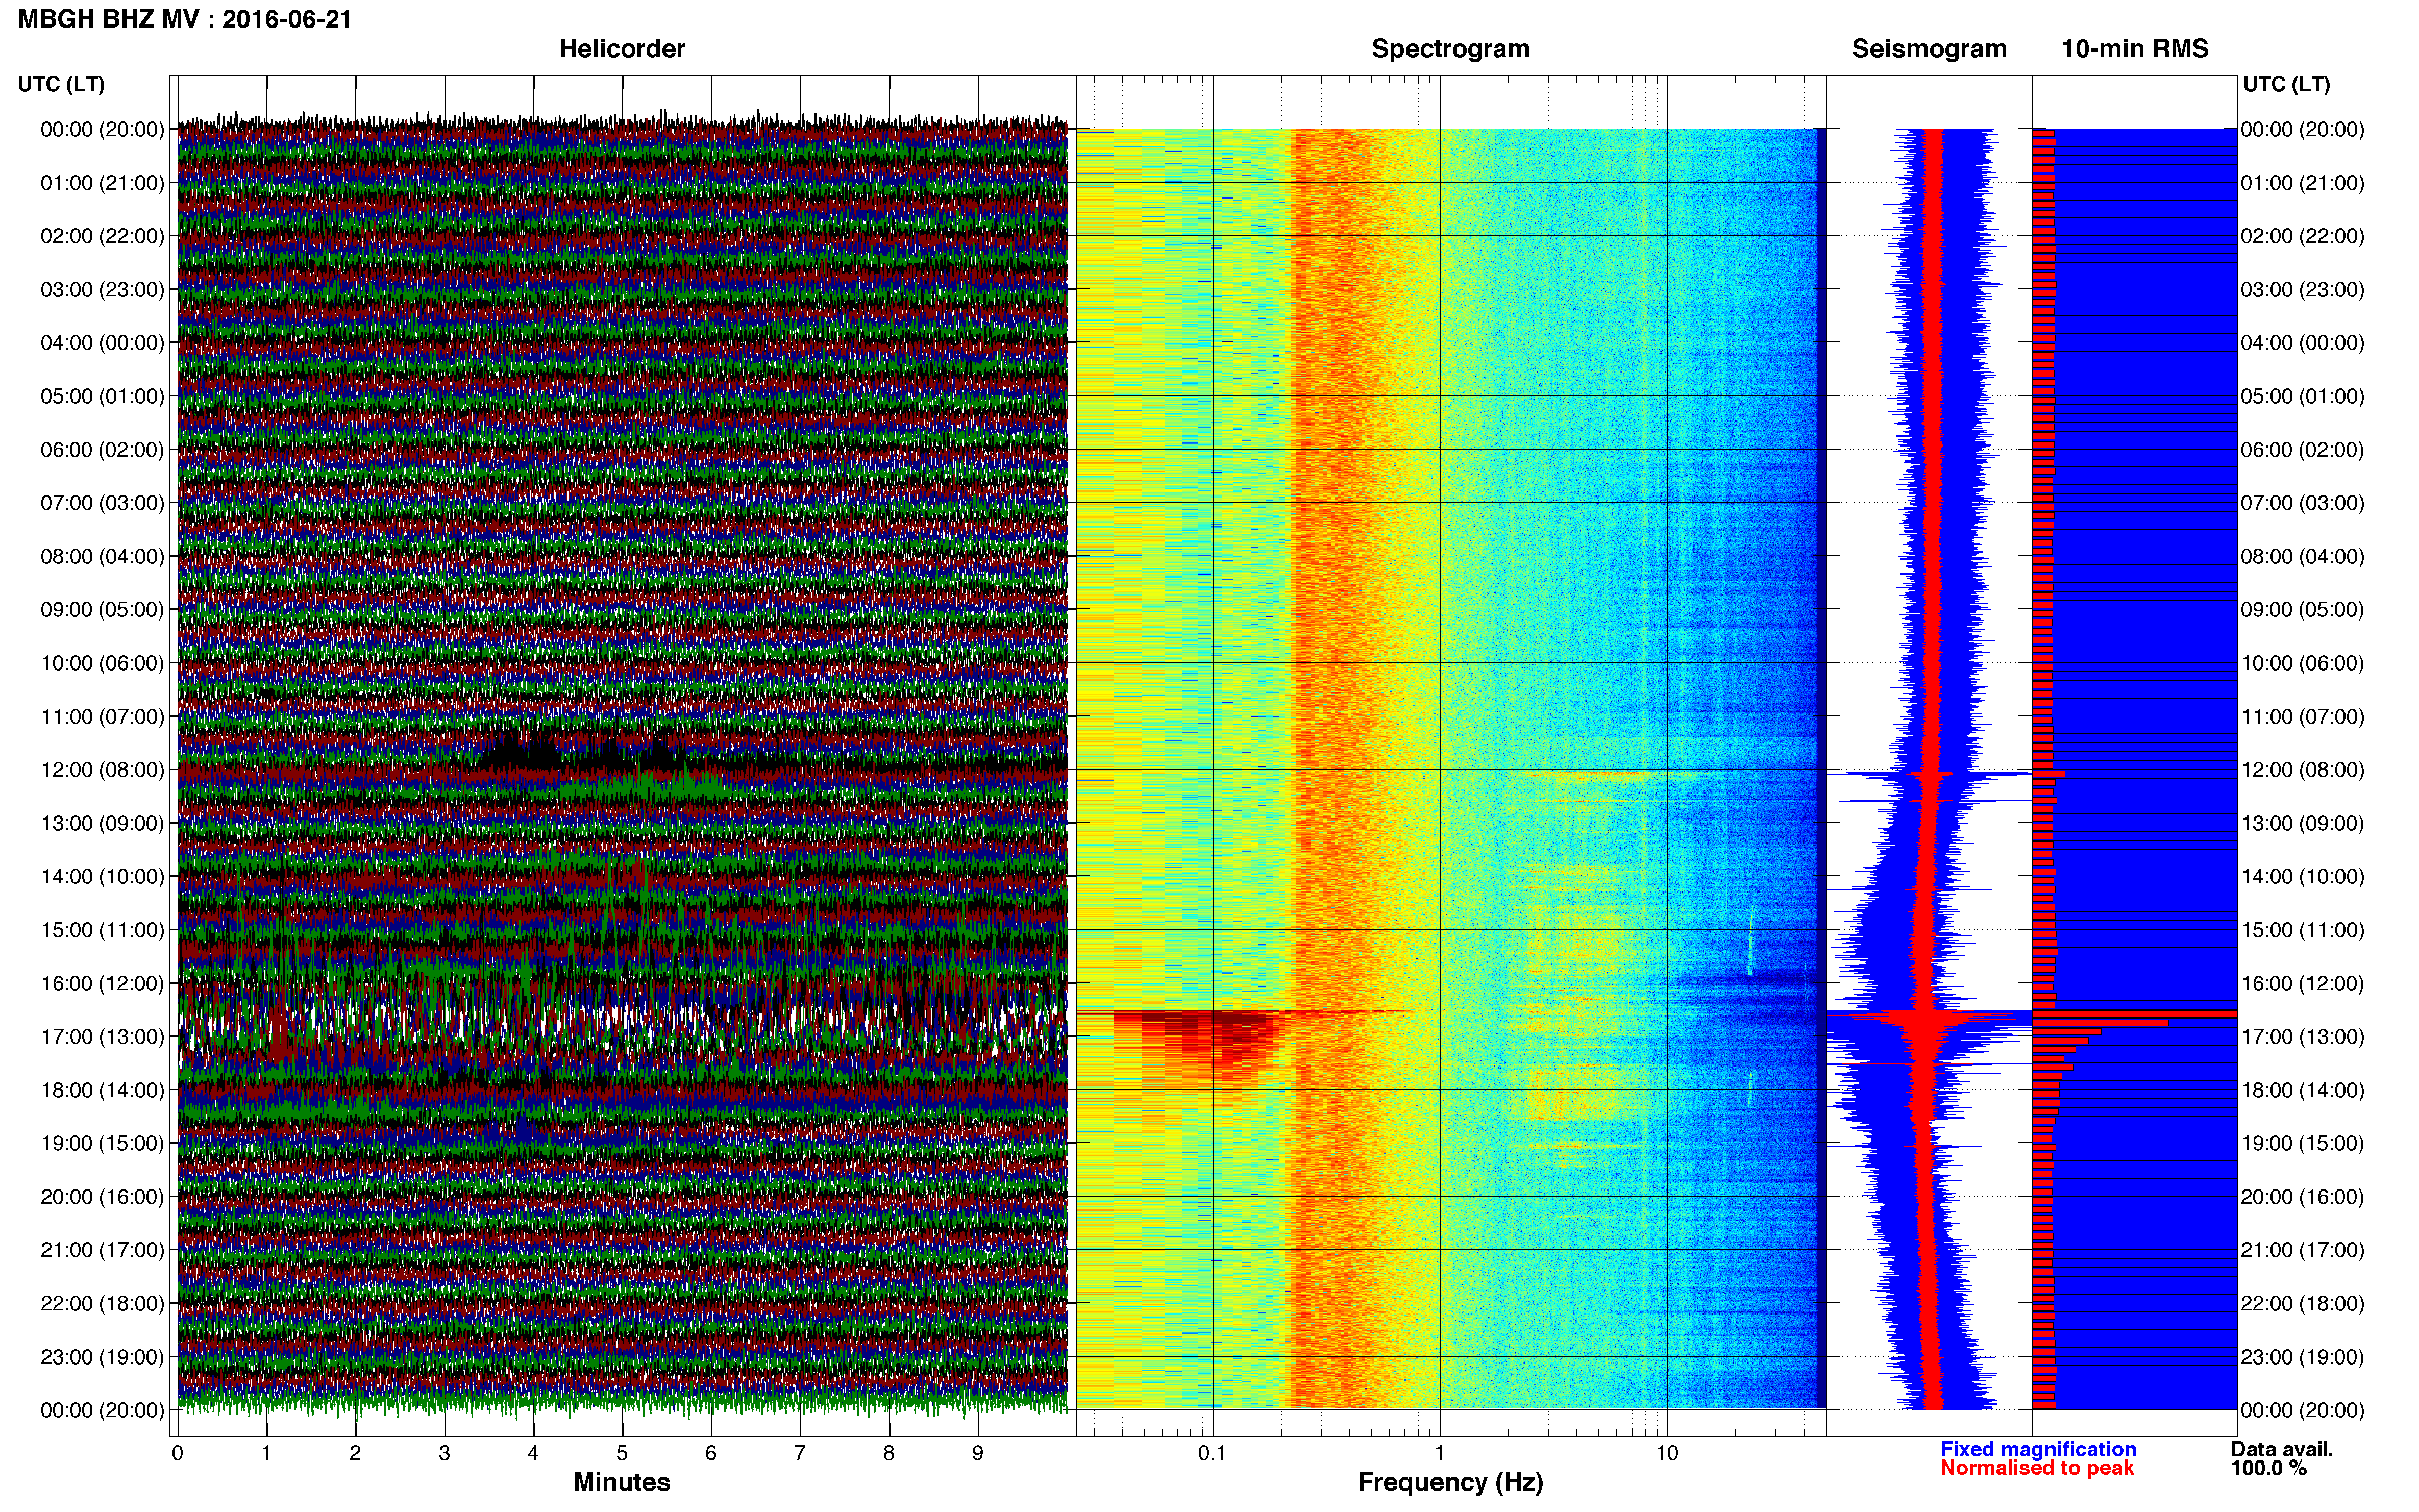Click the longest red RMS peak bar
Image resolution: width=2419 pixels, height=1512 pixels.
tap(2134, 1014)
